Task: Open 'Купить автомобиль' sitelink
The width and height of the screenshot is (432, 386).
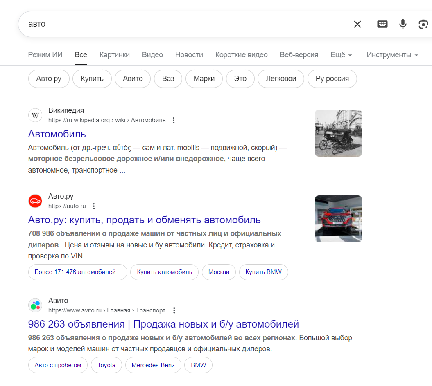Action: click(165, 272)
